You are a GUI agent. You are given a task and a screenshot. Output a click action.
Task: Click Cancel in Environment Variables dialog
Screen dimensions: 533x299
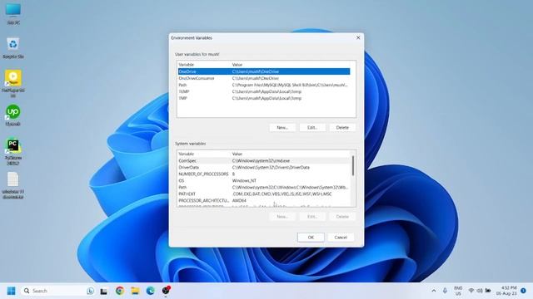coord(341,238)
